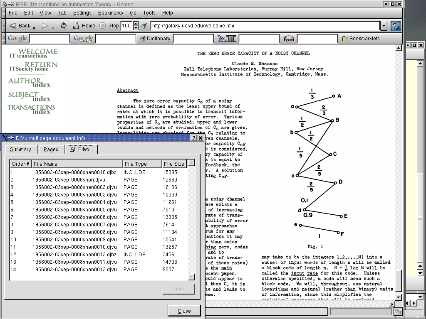Open the Tab menu

(x=62, y=13)
